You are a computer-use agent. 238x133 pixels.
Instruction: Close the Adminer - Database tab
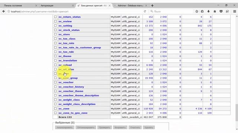pos(146,6)
